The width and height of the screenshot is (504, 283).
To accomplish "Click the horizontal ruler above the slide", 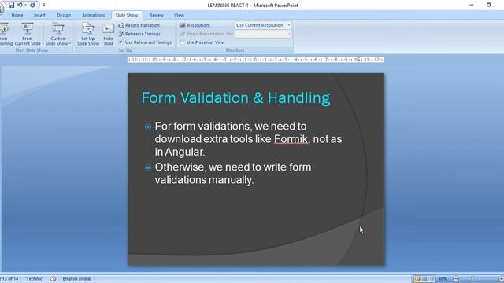I will tap(255, 60).
